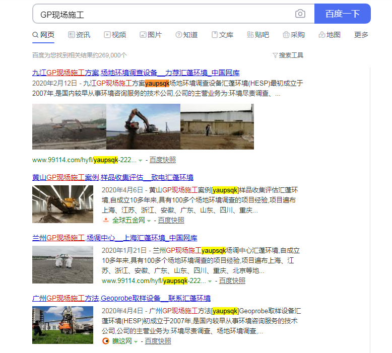Image resolution: width=392 pixels, height=353 pixels.
Task: Click the 图片 picture icon
Action: (x=143, y=35)
